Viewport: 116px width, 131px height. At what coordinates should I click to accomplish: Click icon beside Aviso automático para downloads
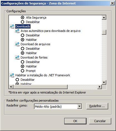(17, 31)
